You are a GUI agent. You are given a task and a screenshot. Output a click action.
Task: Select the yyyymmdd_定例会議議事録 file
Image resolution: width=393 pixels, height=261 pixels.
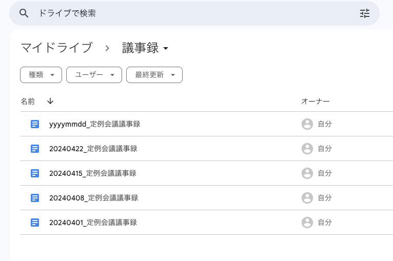(x=95, y=124)
